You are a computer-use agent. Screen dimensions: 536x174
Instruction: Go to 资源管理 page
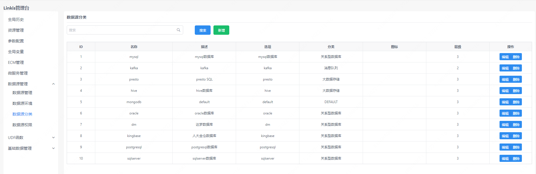click(x=16, y=30)
